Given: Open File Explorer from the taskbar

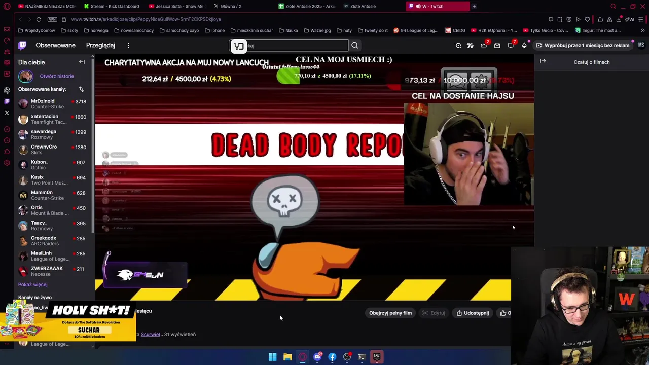Looking at the screenshot, I should [x=287, y=357].
